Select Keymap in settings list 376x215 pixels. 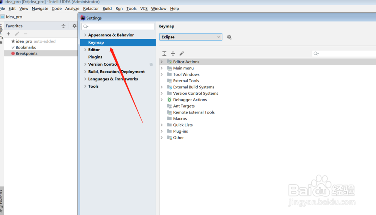click(118, 42)
